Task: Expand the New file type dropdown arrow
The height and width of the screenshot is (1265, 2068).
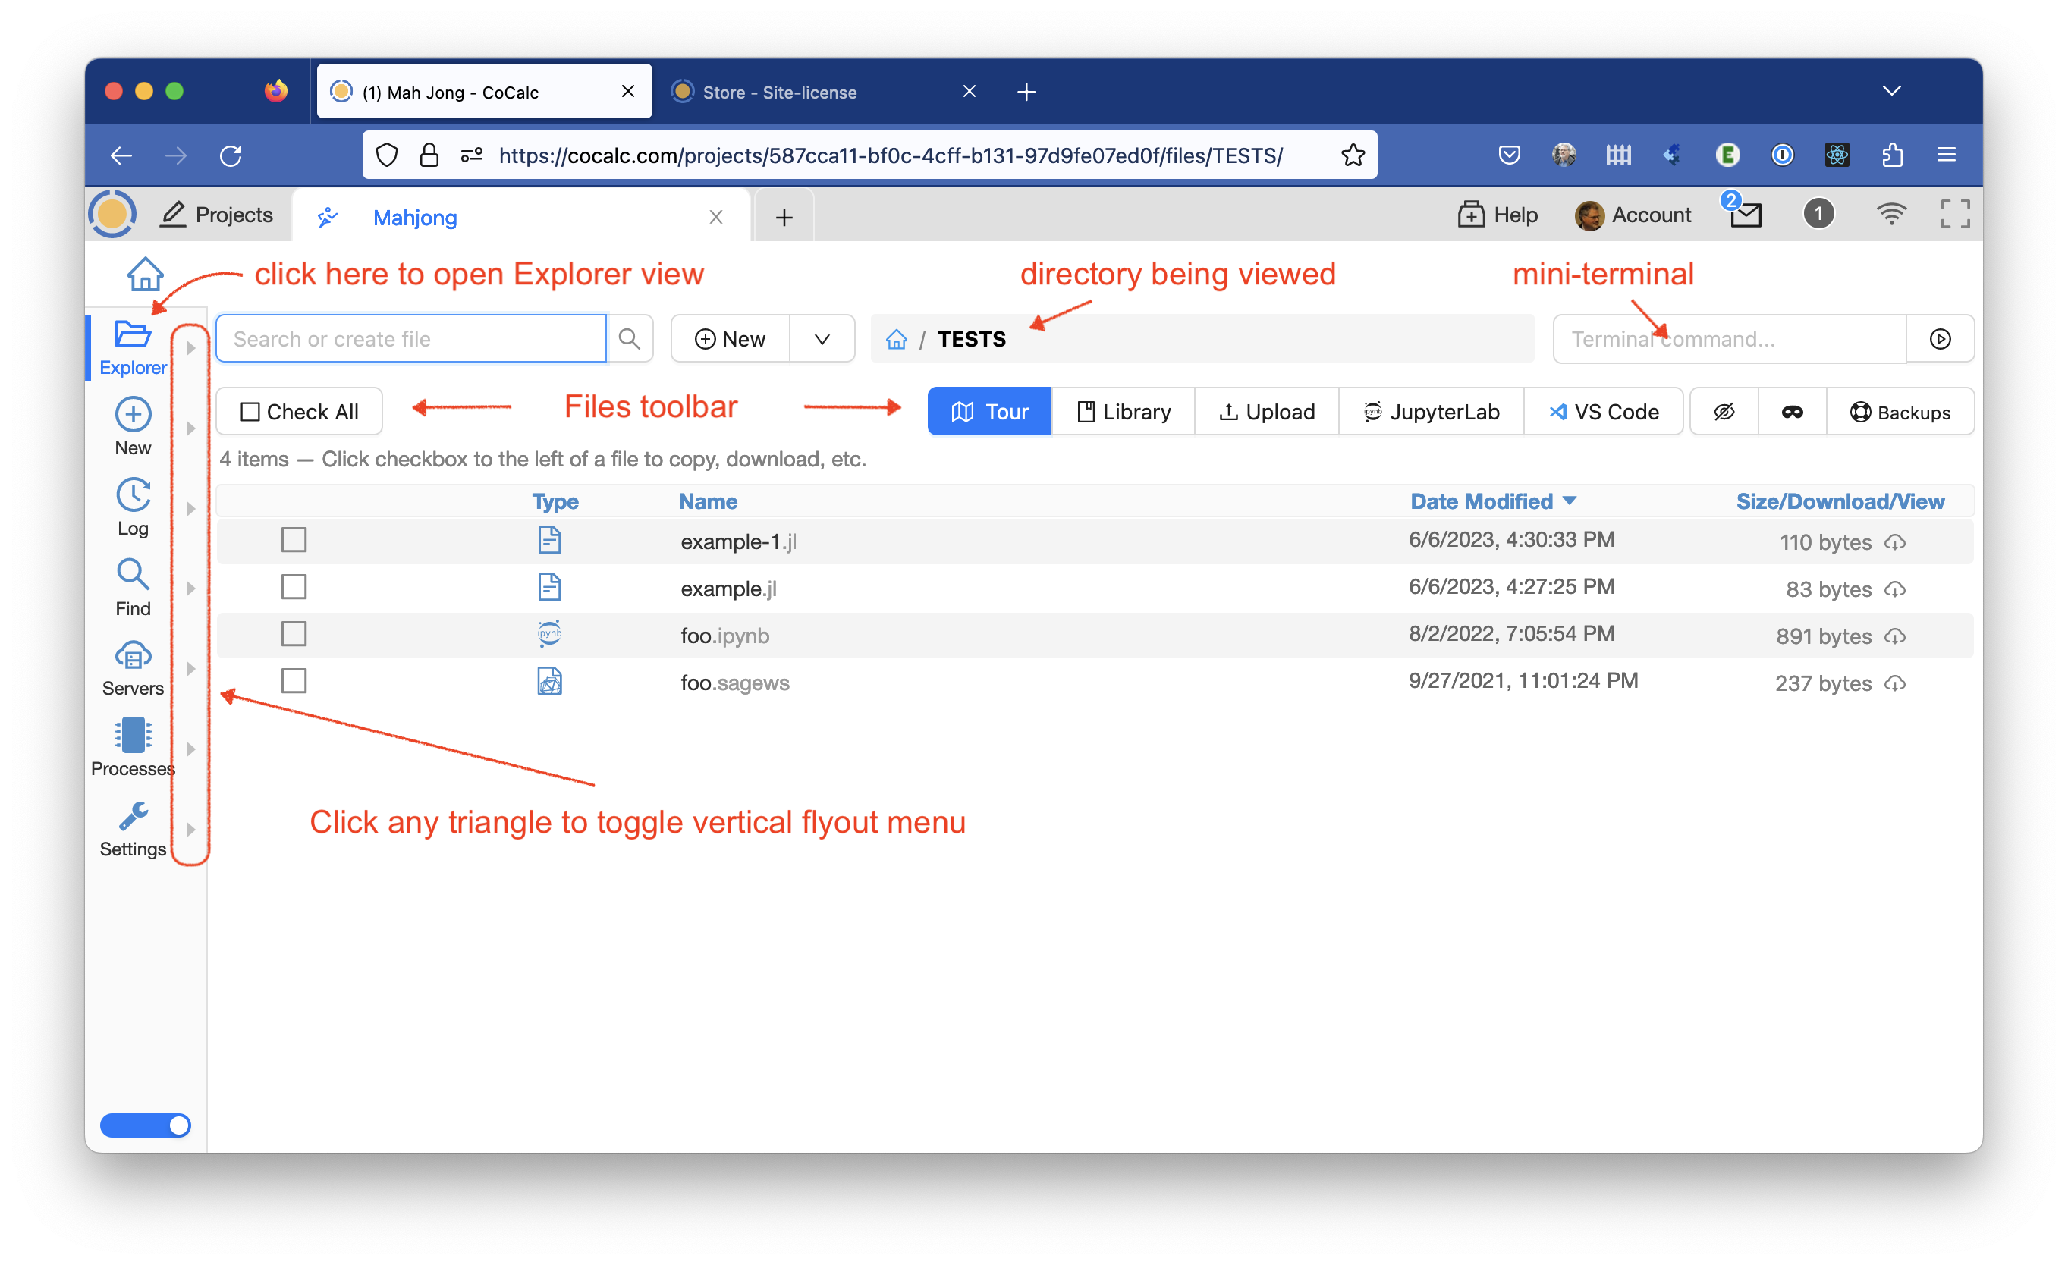Action: point(822,339)
